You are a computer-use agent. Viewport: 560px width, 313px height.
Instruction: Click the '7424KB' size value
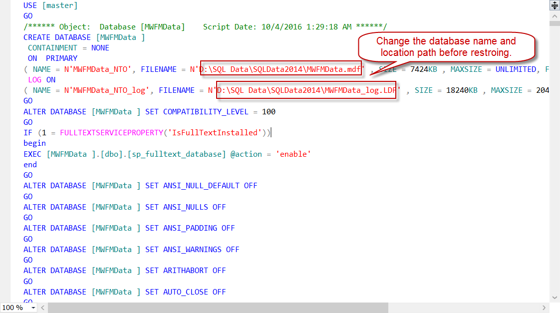(x=424, y=69)
